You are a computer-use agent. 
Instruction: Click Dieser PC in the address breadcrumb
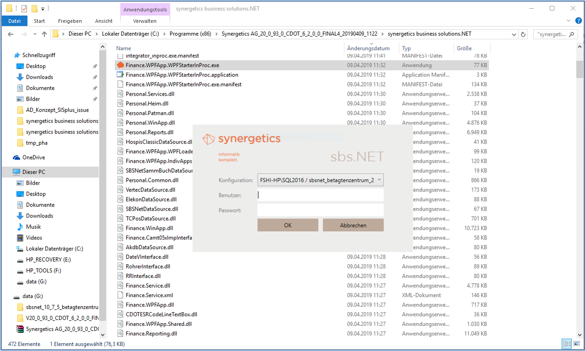(80, 34)
